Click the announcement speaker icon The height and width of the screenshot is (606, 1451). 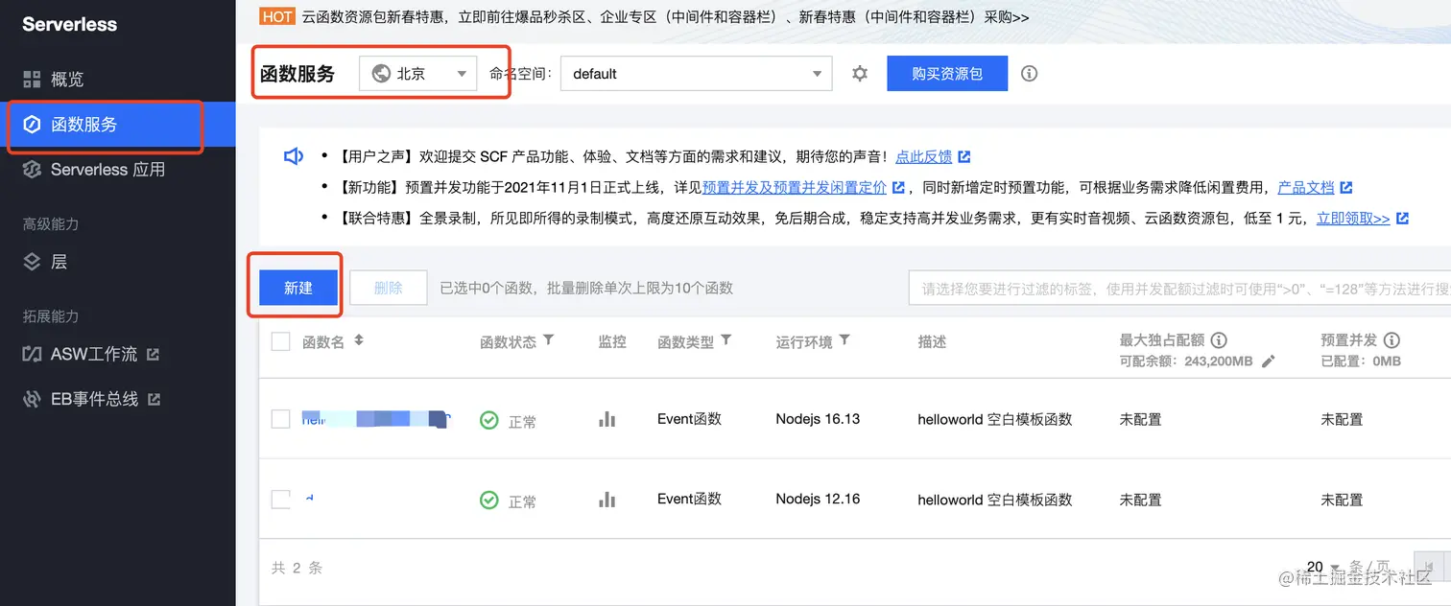293,156
